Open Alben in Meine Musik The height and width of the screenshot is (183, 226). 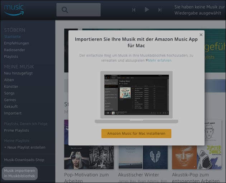point(9,80)
